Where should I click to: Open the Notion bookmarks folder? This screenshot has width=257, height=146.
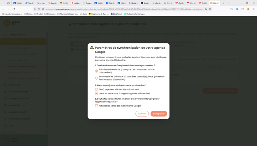coord(28,14)
